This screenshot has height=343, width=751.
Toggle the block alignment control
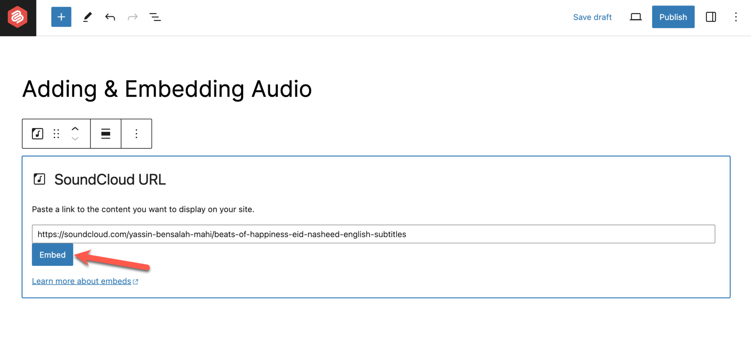tap(106, 133)
